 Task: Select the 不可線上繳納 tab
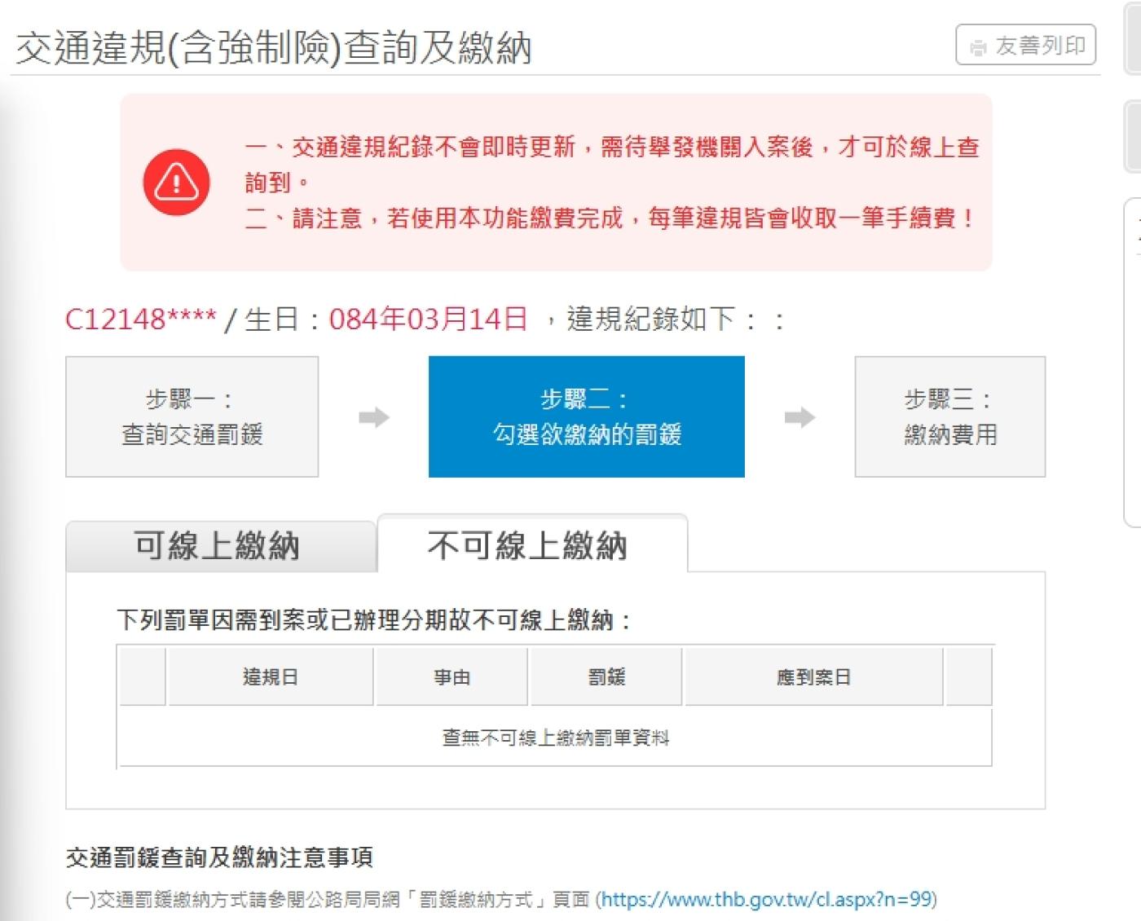coord(527,545)
